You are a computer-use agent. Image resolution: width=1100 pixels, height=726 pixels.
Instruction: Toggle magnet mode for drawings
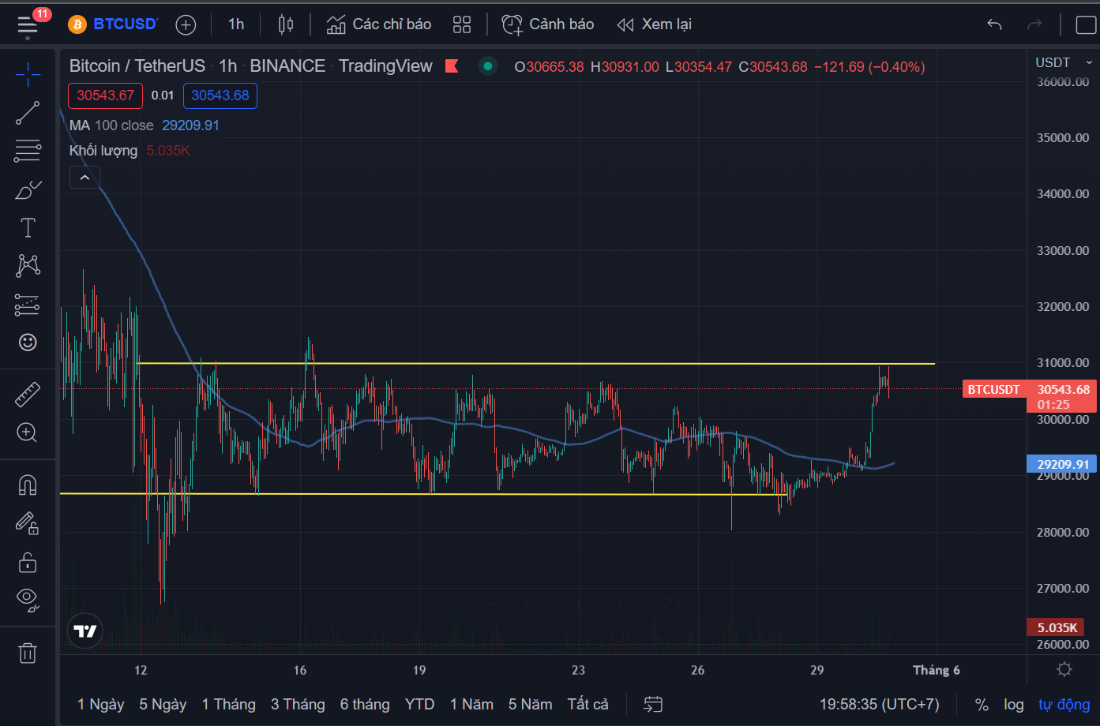click(x=28, y=485)
